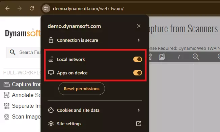Click the Apps on device monitor icon
This screenshot has width=220, height=132.
tap(51, 73)
